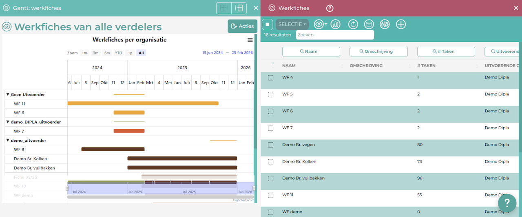Screen dimensions: 522x217
Task: Tick the checkbox for WF 7
Action: pos(271,128)
